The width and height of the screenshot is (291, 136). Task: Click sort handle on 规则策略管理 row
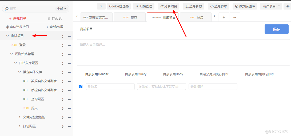62,54
